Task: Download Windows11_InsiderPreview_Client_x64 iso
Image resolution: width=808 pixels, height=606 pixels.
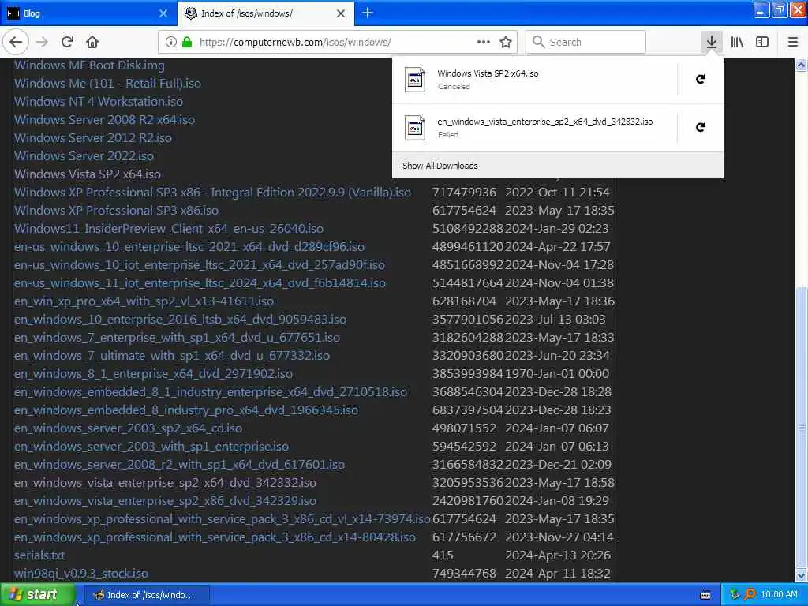Action: click(169, 228)
